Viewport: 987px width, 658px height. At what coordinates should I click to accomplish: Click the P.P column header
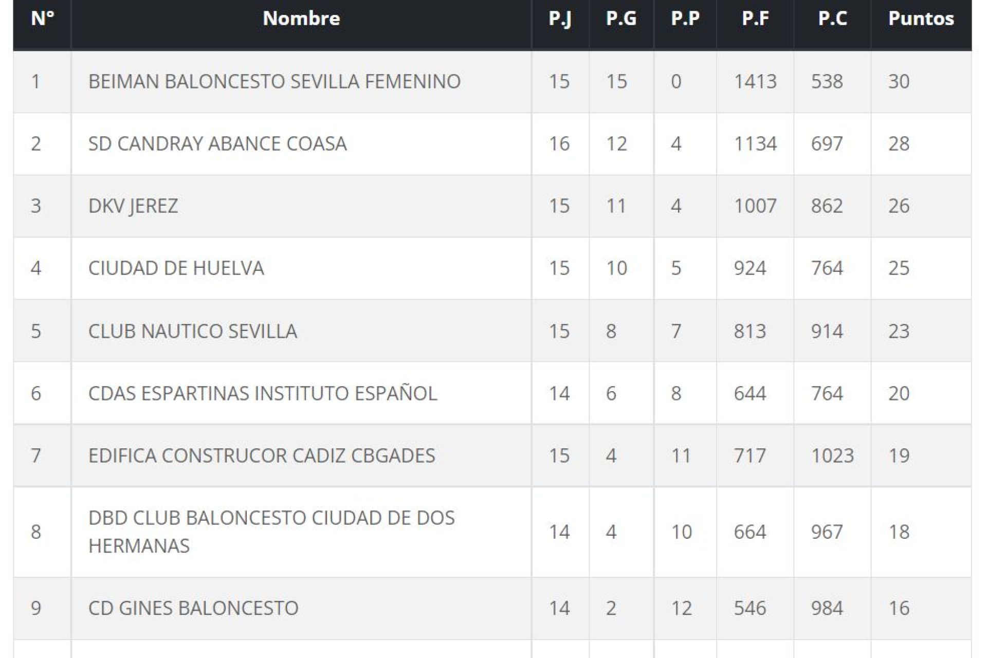685,19
